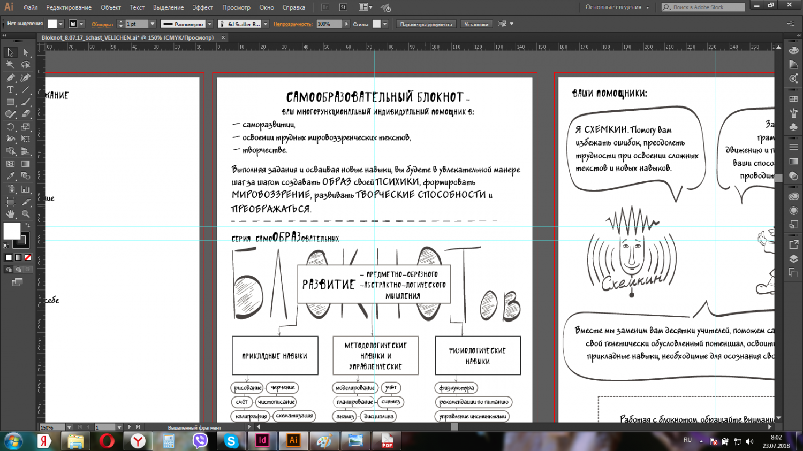Activate the Zoom magnifier tool
This screenshot has width=803, height=451.
pyautogui.click(x=25, y=214)
